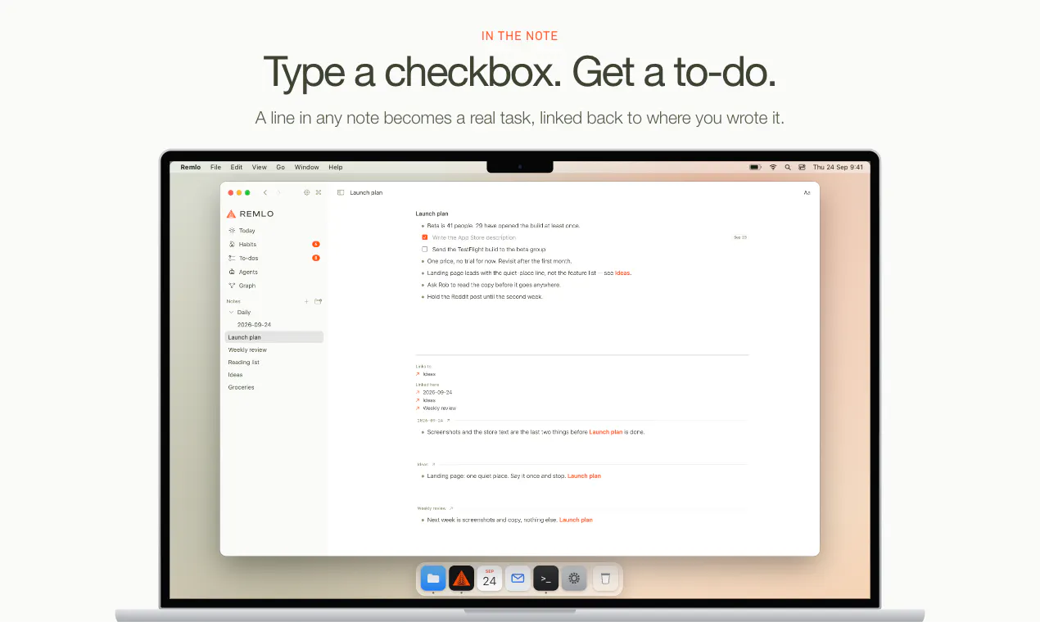Click the command icon beside the gear
This screenshot has width=1040, height=622.
point(318,192)
